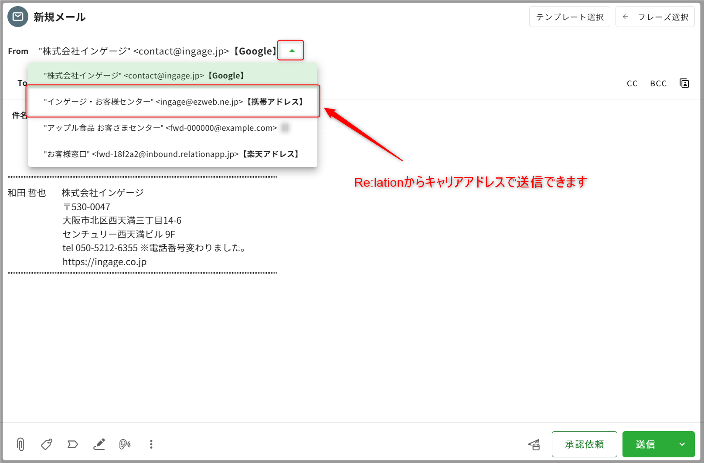Screen dimensions: 704x463
Task: Choose the お客様窓口 楽天アドレス sender
Action: (173, 154)
